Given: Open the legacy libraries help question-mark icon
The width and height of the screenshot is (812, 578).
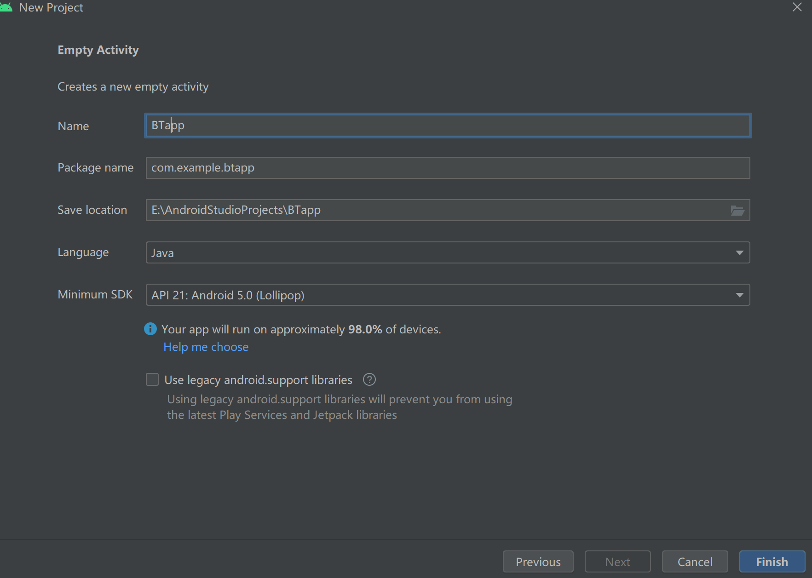Looking at the screenshot, I should (369, 380).
